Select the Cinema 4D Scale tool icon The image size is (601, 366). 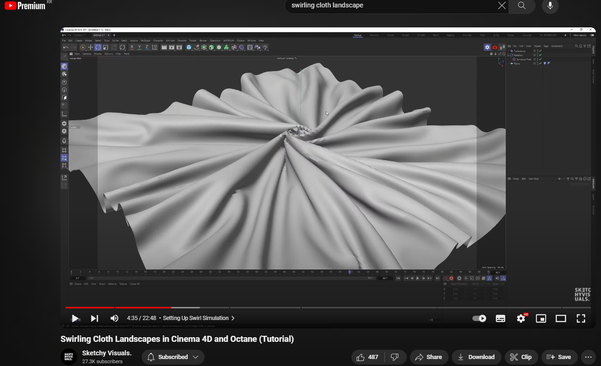(x=105, y=47)
